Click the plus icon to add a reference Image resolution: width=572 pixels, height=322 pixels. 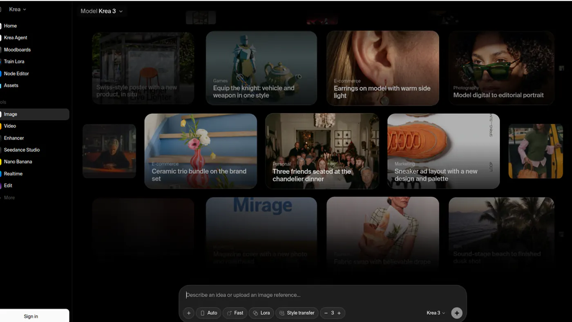click(189, 313)
